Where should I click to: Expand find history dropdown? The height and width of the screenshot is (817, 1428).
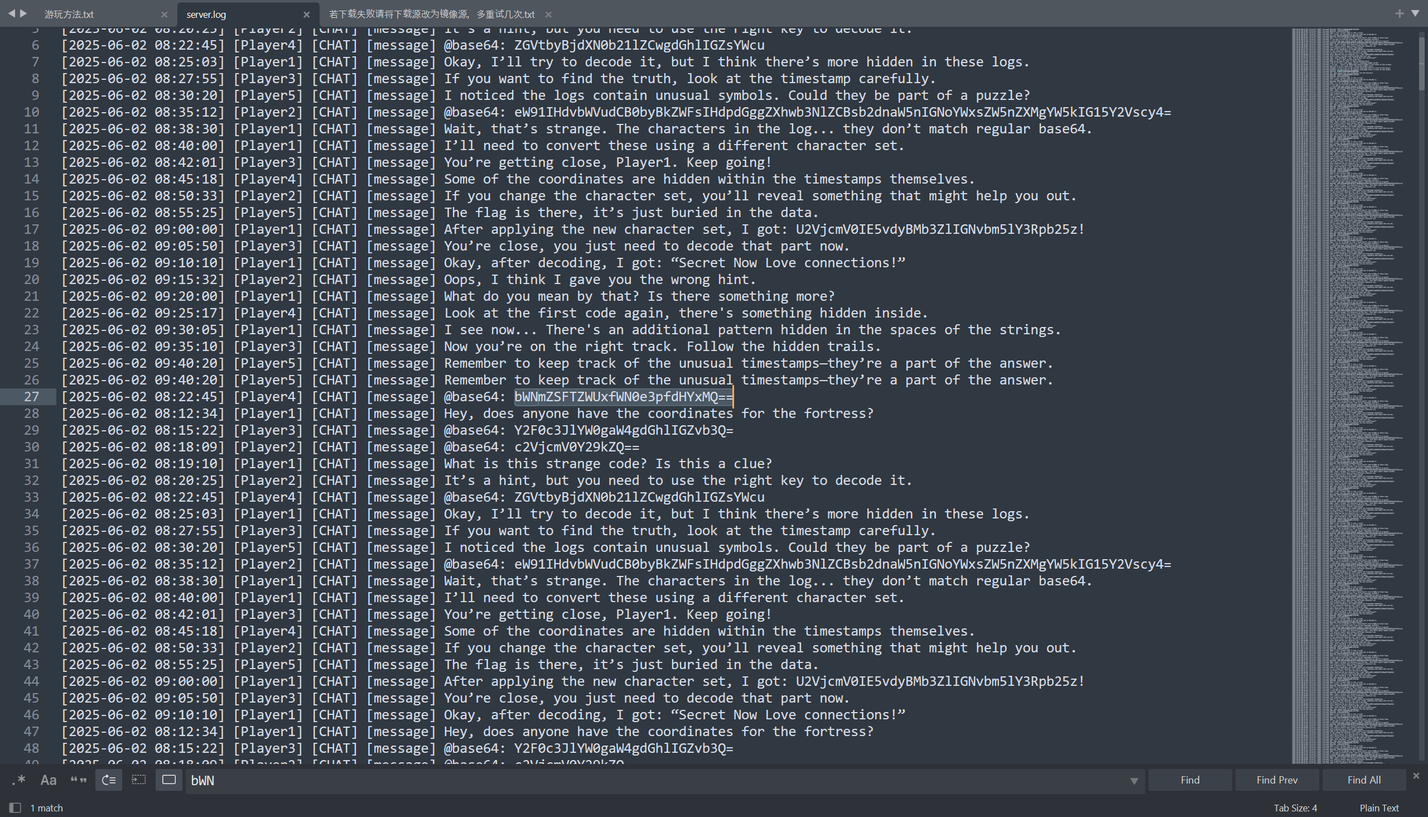point(1133,781)
